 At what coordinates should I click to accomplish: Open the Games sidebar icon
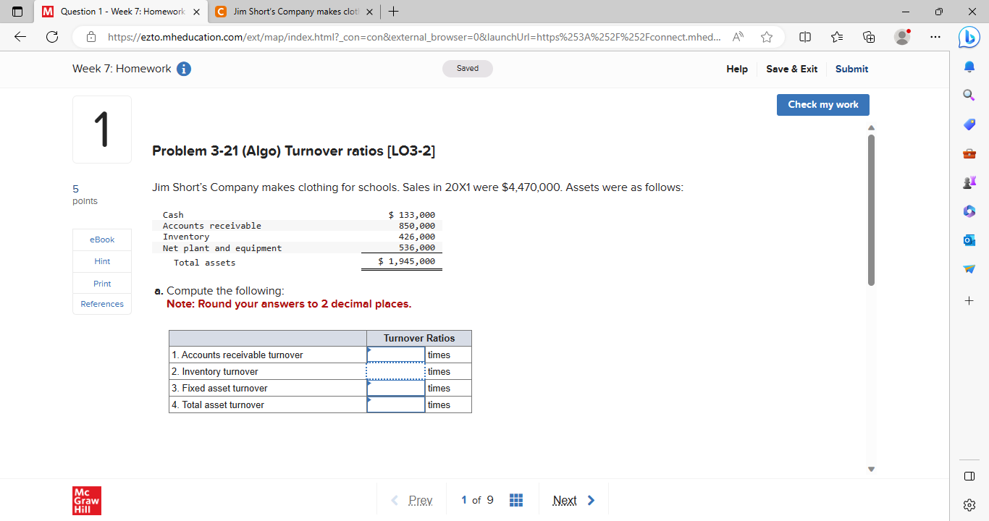point(969,182)
